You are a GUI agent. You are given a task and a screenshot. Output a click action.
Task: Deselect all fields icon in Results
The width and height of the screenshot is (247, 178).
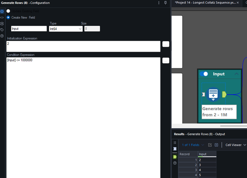point(217,145)
